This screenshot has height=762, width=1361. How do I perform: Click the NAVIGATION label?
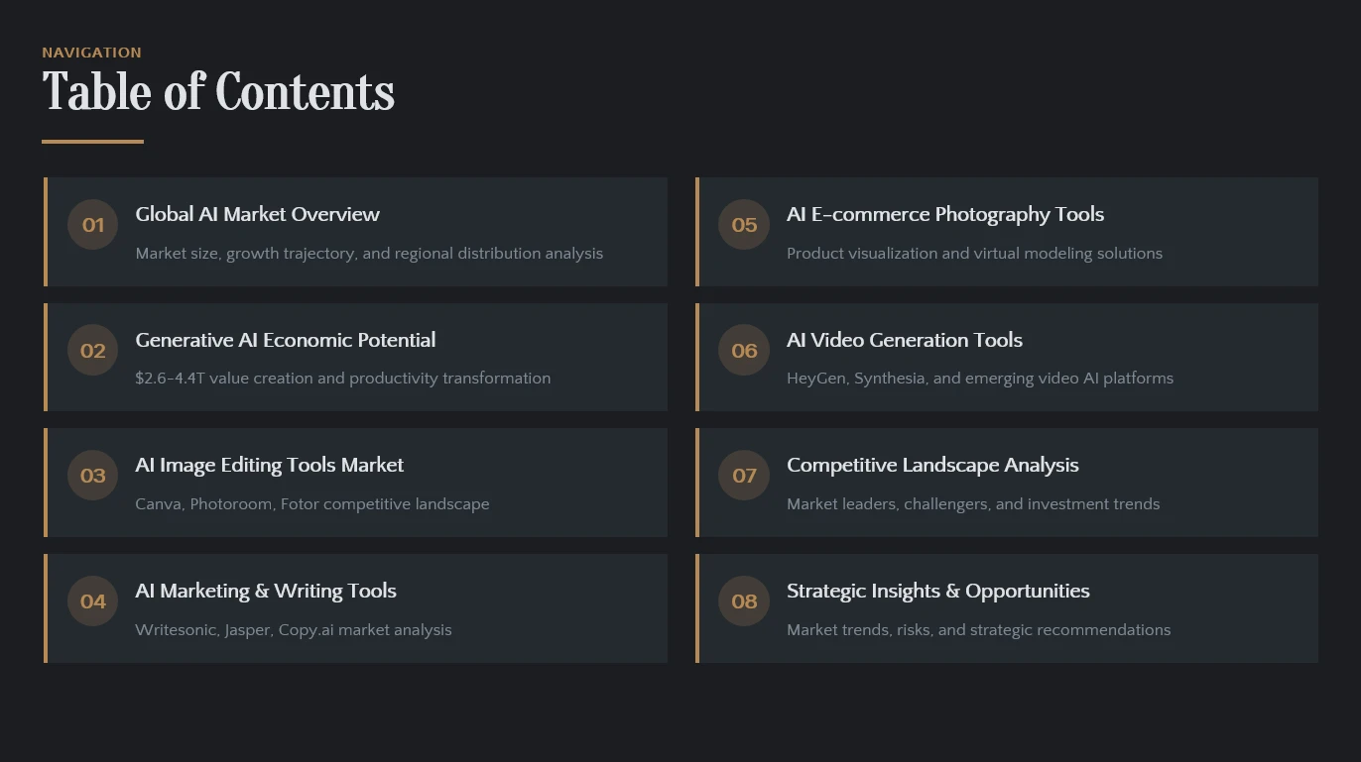coord(91,53)
